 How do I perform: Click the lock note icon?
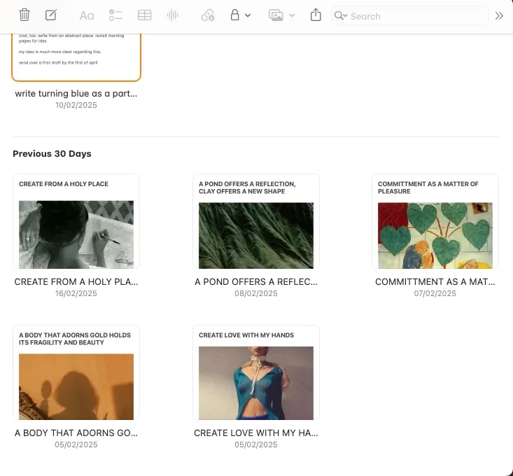point(234,15)
